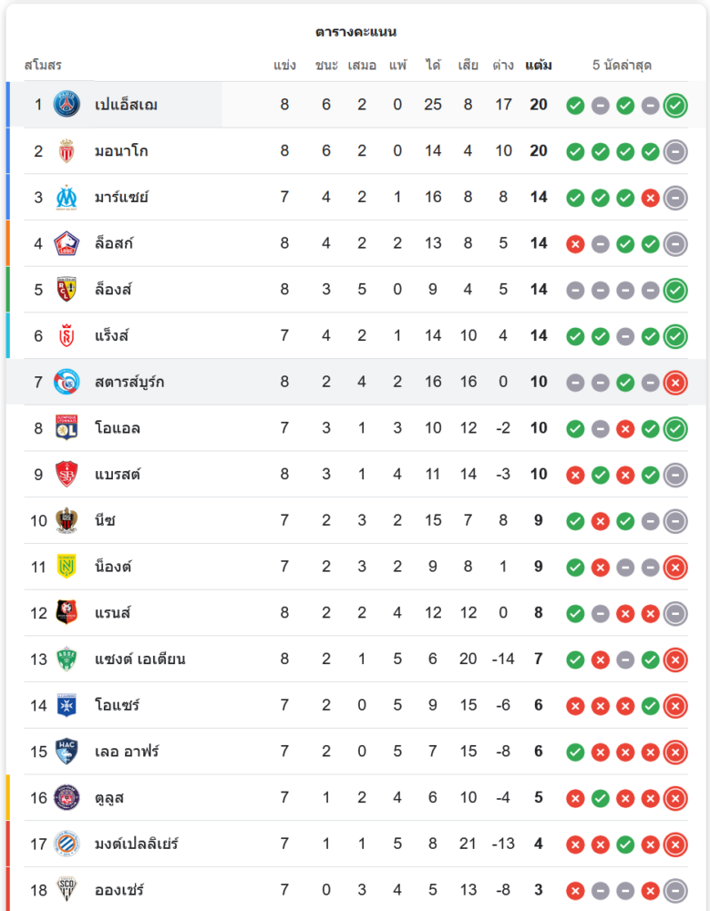This screenshot has width=710, height=911.
Task: Click the 5 นัดล่าสุด column header
Action: 622,66
